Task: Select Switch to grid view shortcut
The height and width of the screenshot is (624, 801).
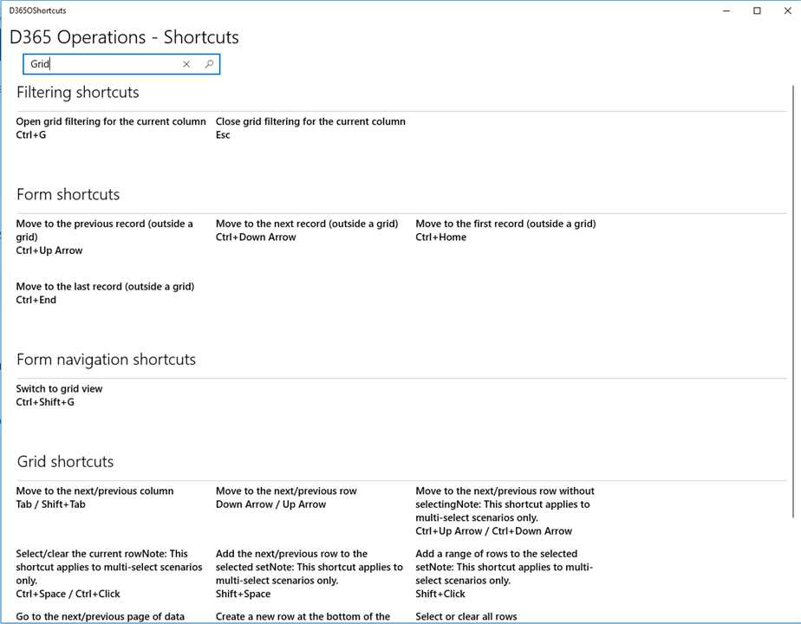Action: pos(59,395)
